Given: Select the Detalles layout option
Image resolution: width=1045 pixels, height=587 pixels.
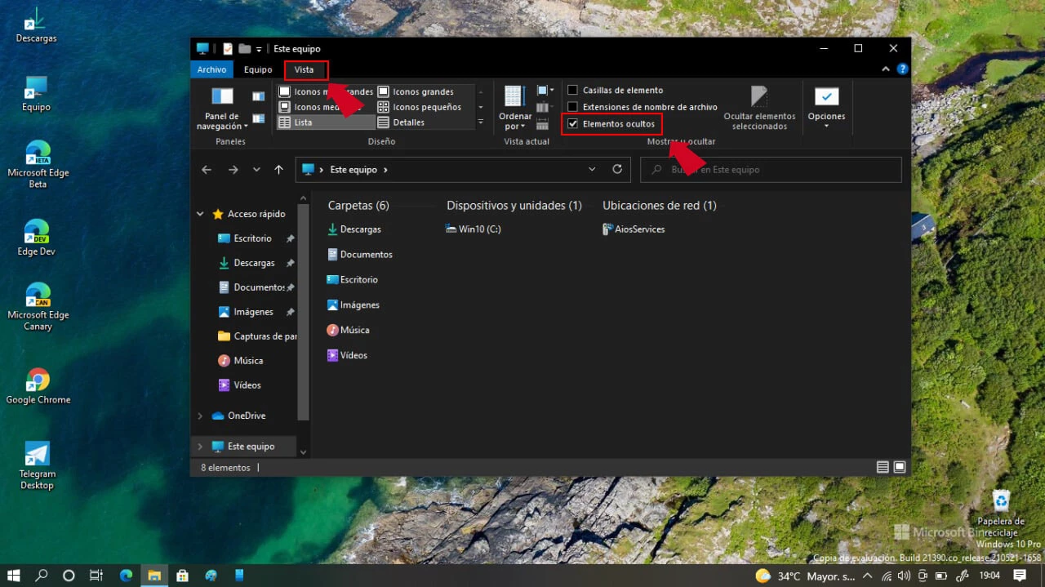Looking at the screenshot, I should tap(408, 122).
